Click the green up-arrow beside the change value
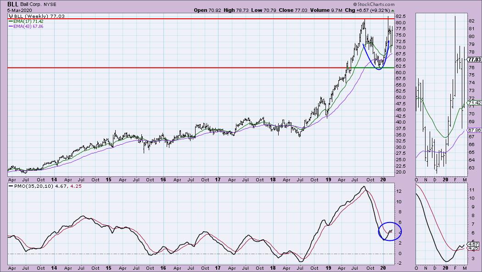 [x=392, y=11]
